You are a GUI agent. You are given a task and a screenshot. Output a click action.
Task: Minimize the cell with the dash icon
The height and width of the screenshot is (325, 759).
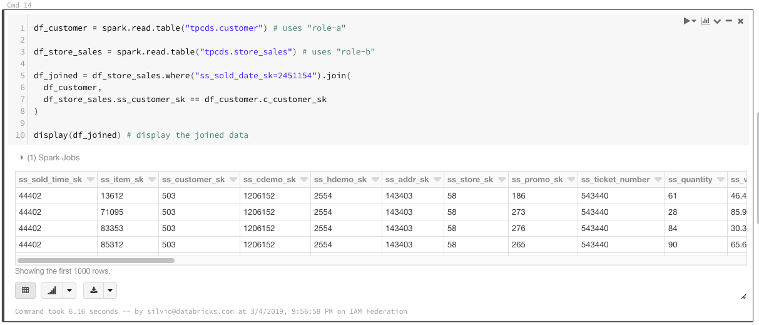click(x=729, y=21)
